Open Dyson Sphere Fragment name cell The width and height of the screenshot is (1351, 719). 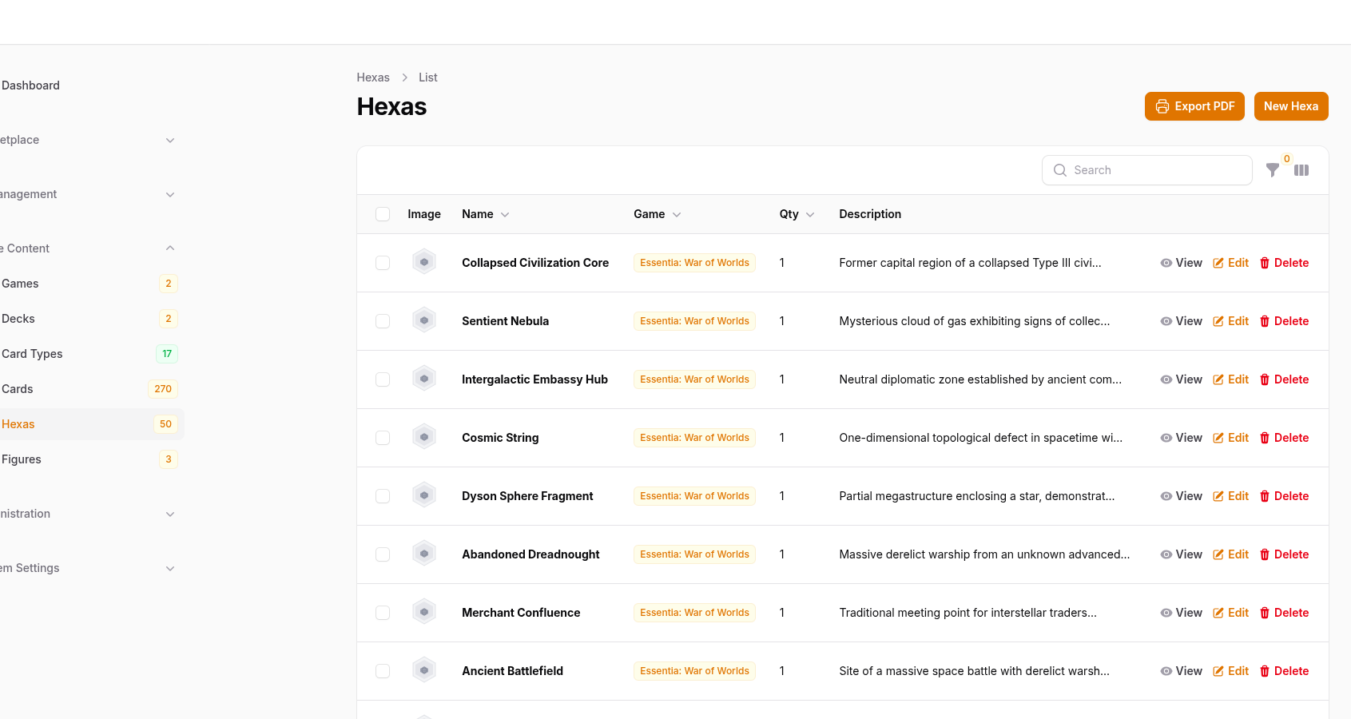point(527,496)
